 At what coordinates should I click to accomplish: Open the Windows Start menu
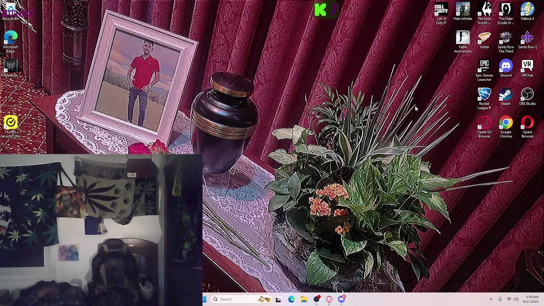204,299
